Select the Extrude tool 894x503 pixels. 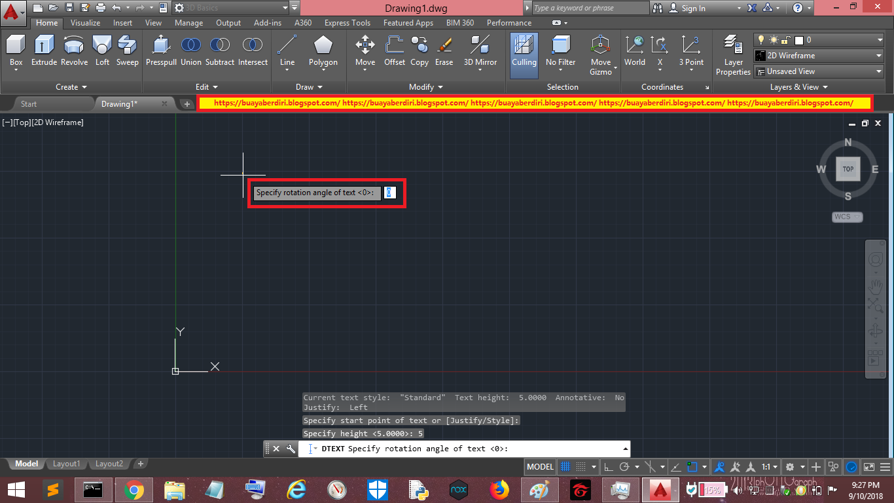pyautogui.click(x=43, y=51)
